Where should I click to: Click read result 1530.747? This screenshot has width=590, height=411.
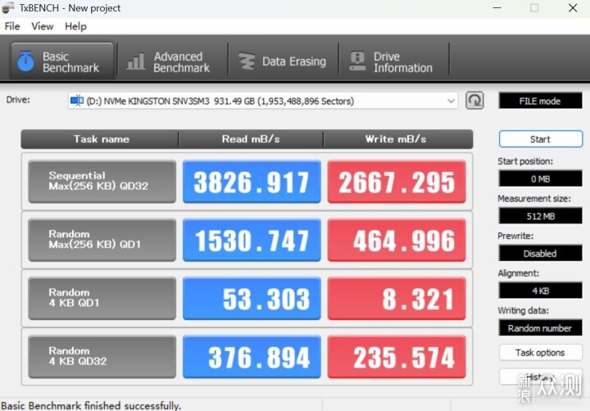252,240
